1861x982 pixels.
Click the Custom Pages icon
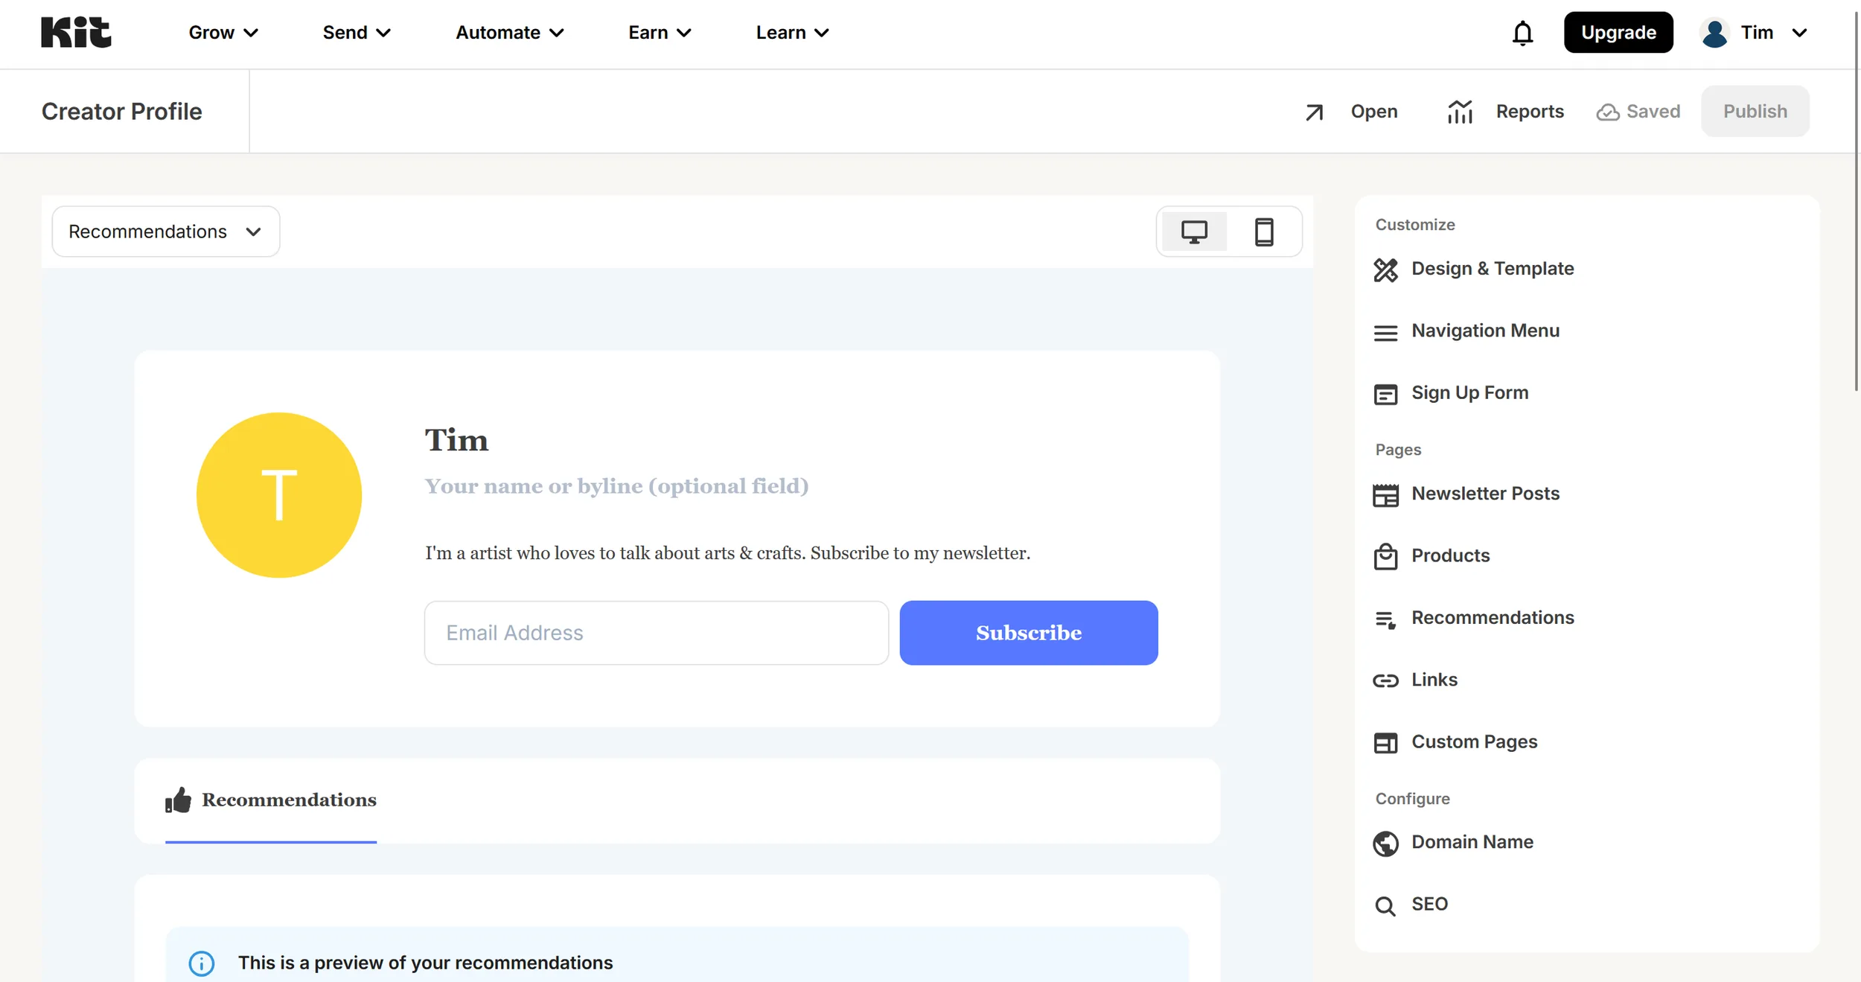1385,742
